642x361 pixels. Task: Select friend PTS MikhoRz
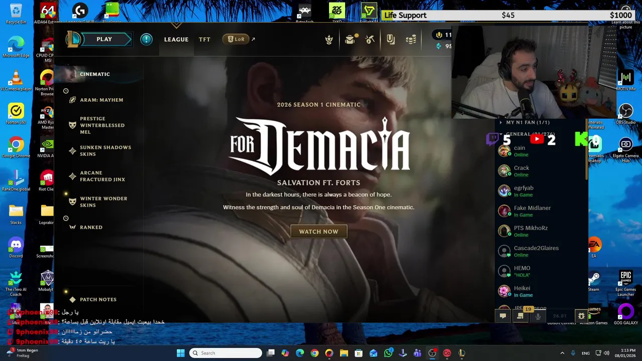click(541, 231)
